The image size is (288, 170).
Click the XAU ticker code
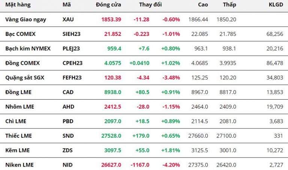[x=69, y=19]
